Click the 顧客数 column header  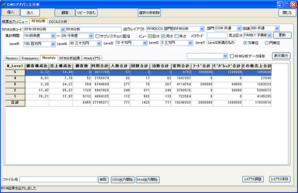[82, 66]
